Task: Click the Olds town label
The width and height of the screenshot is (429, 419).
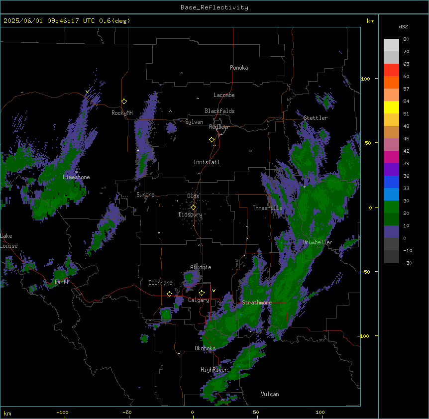Action: pos(193,196)
